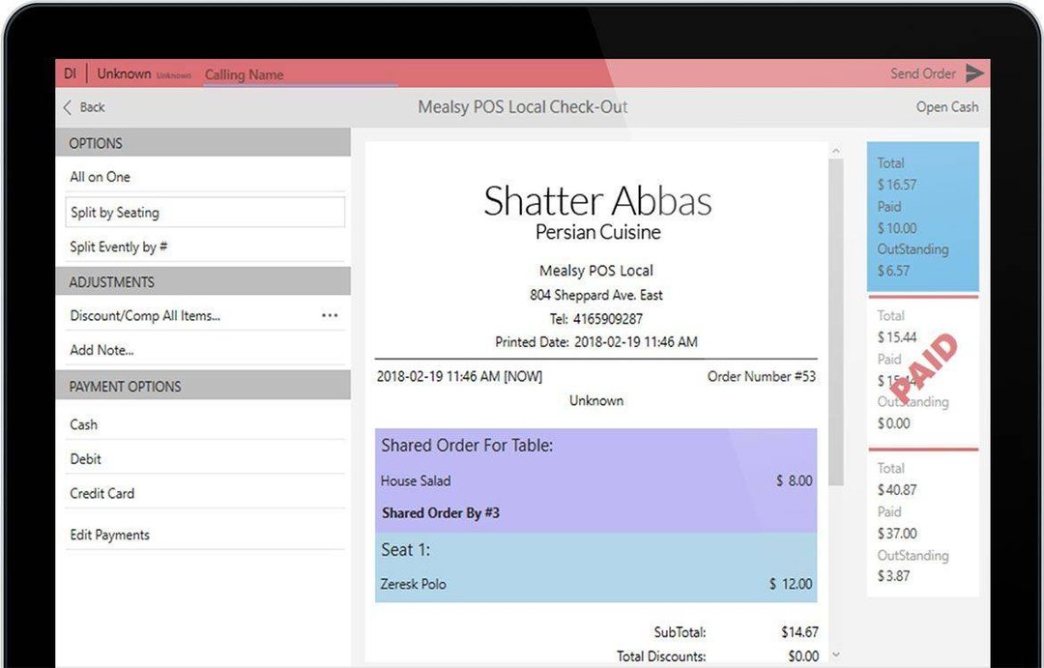Image resolution: width=1044 pixels, height=668 pixels.
Task: Select the PAID $15.44 bill card
Action: pos(922,369)
